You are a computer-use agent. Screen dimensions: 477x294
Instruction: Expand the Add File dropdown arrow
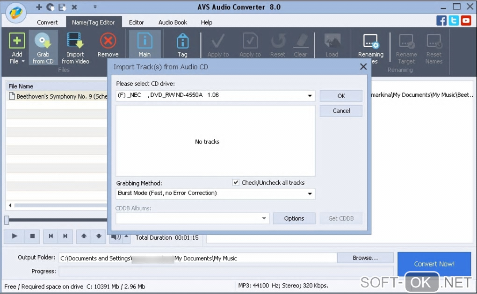(x=23, y=61)
